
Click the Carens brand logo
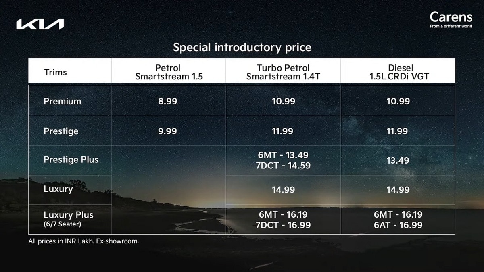tap(451, 19)
